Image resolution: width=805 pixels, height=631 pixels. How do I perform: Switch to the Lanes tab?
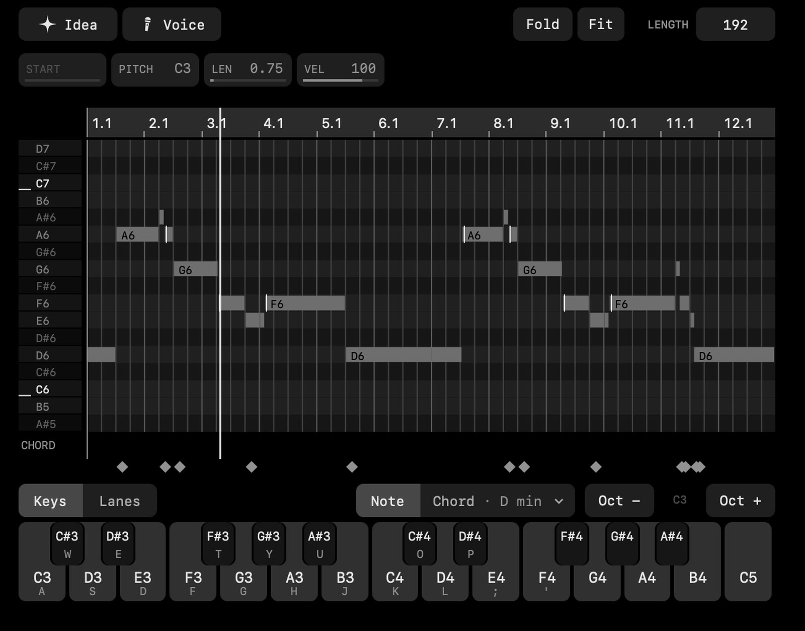(120, 501)
